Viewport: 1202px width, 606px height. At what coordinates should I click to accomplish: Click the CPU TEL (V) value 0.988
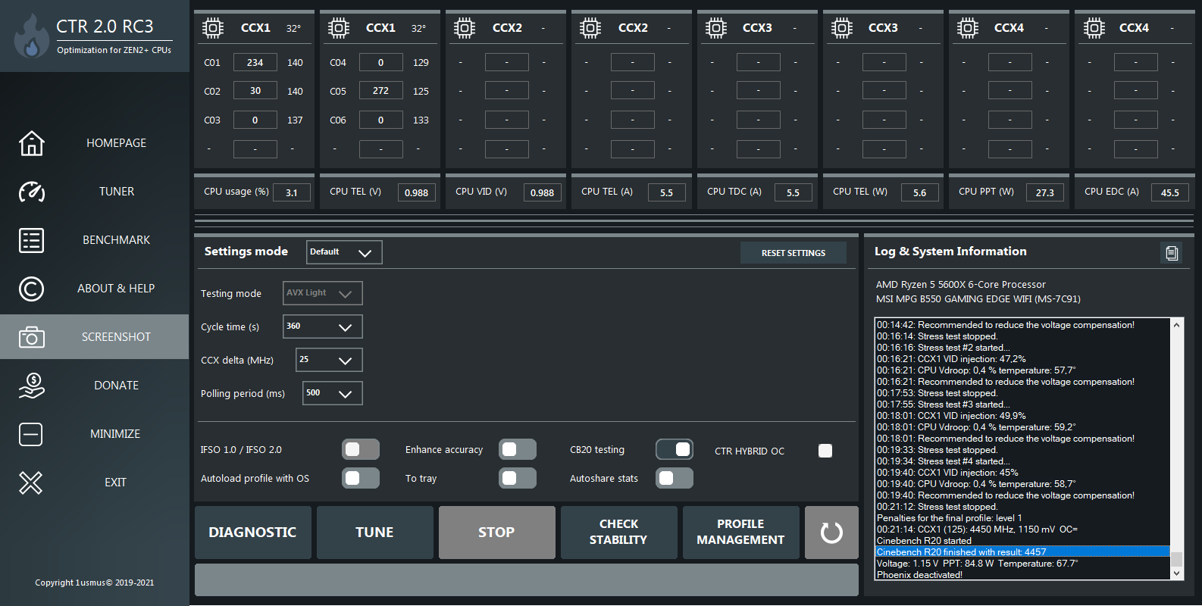(x=417, y=192)
